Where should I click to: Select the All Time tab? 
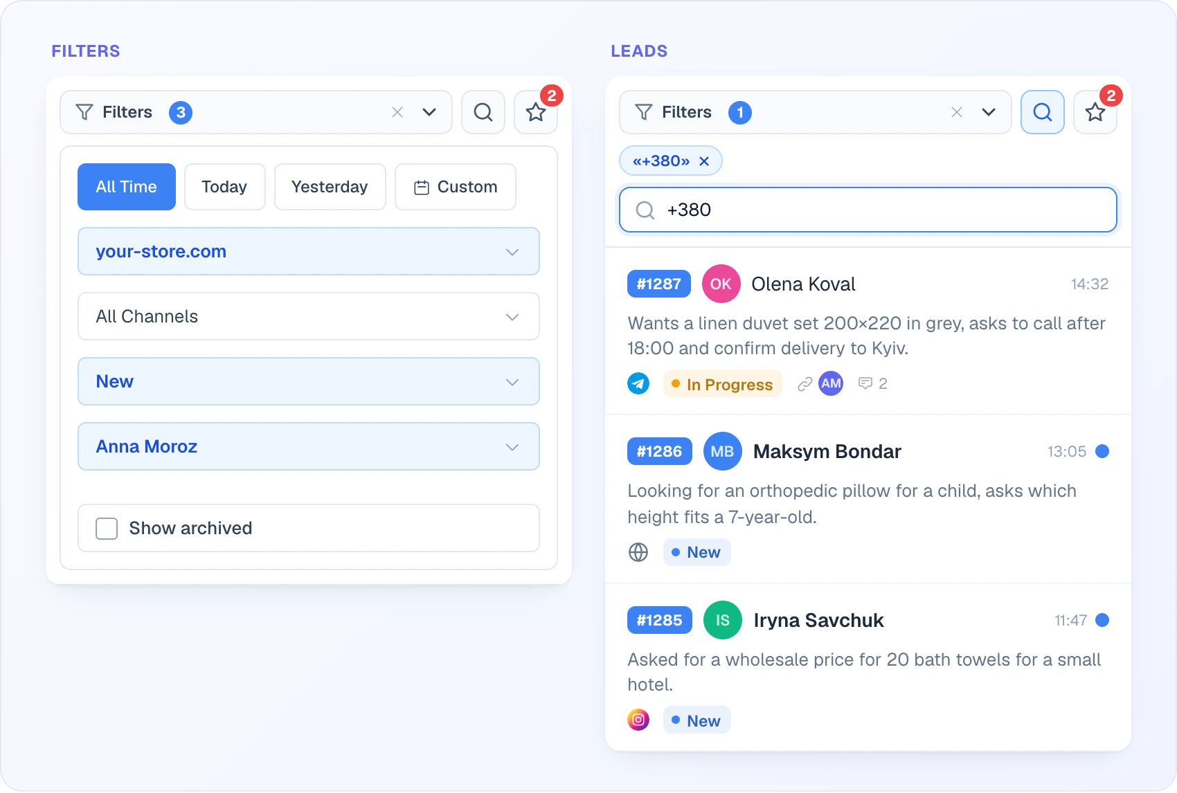(127, 187)
